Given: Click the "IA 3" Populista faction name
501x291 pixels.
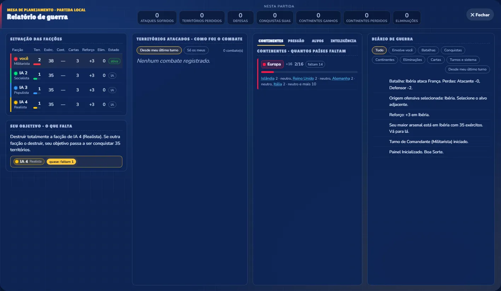Looking at the screenshot, I should click(x=23, y=87).
